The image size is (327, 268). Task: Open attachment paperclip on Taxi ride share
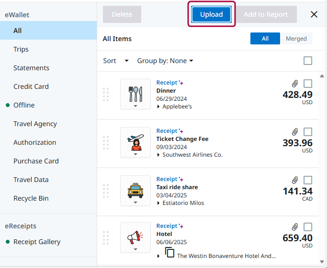(295, 180)
